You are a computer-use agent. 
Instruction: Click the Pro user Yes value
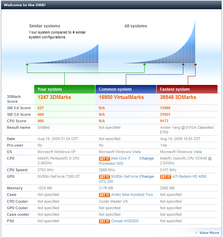pyautogui.click(x=163, y=146)
